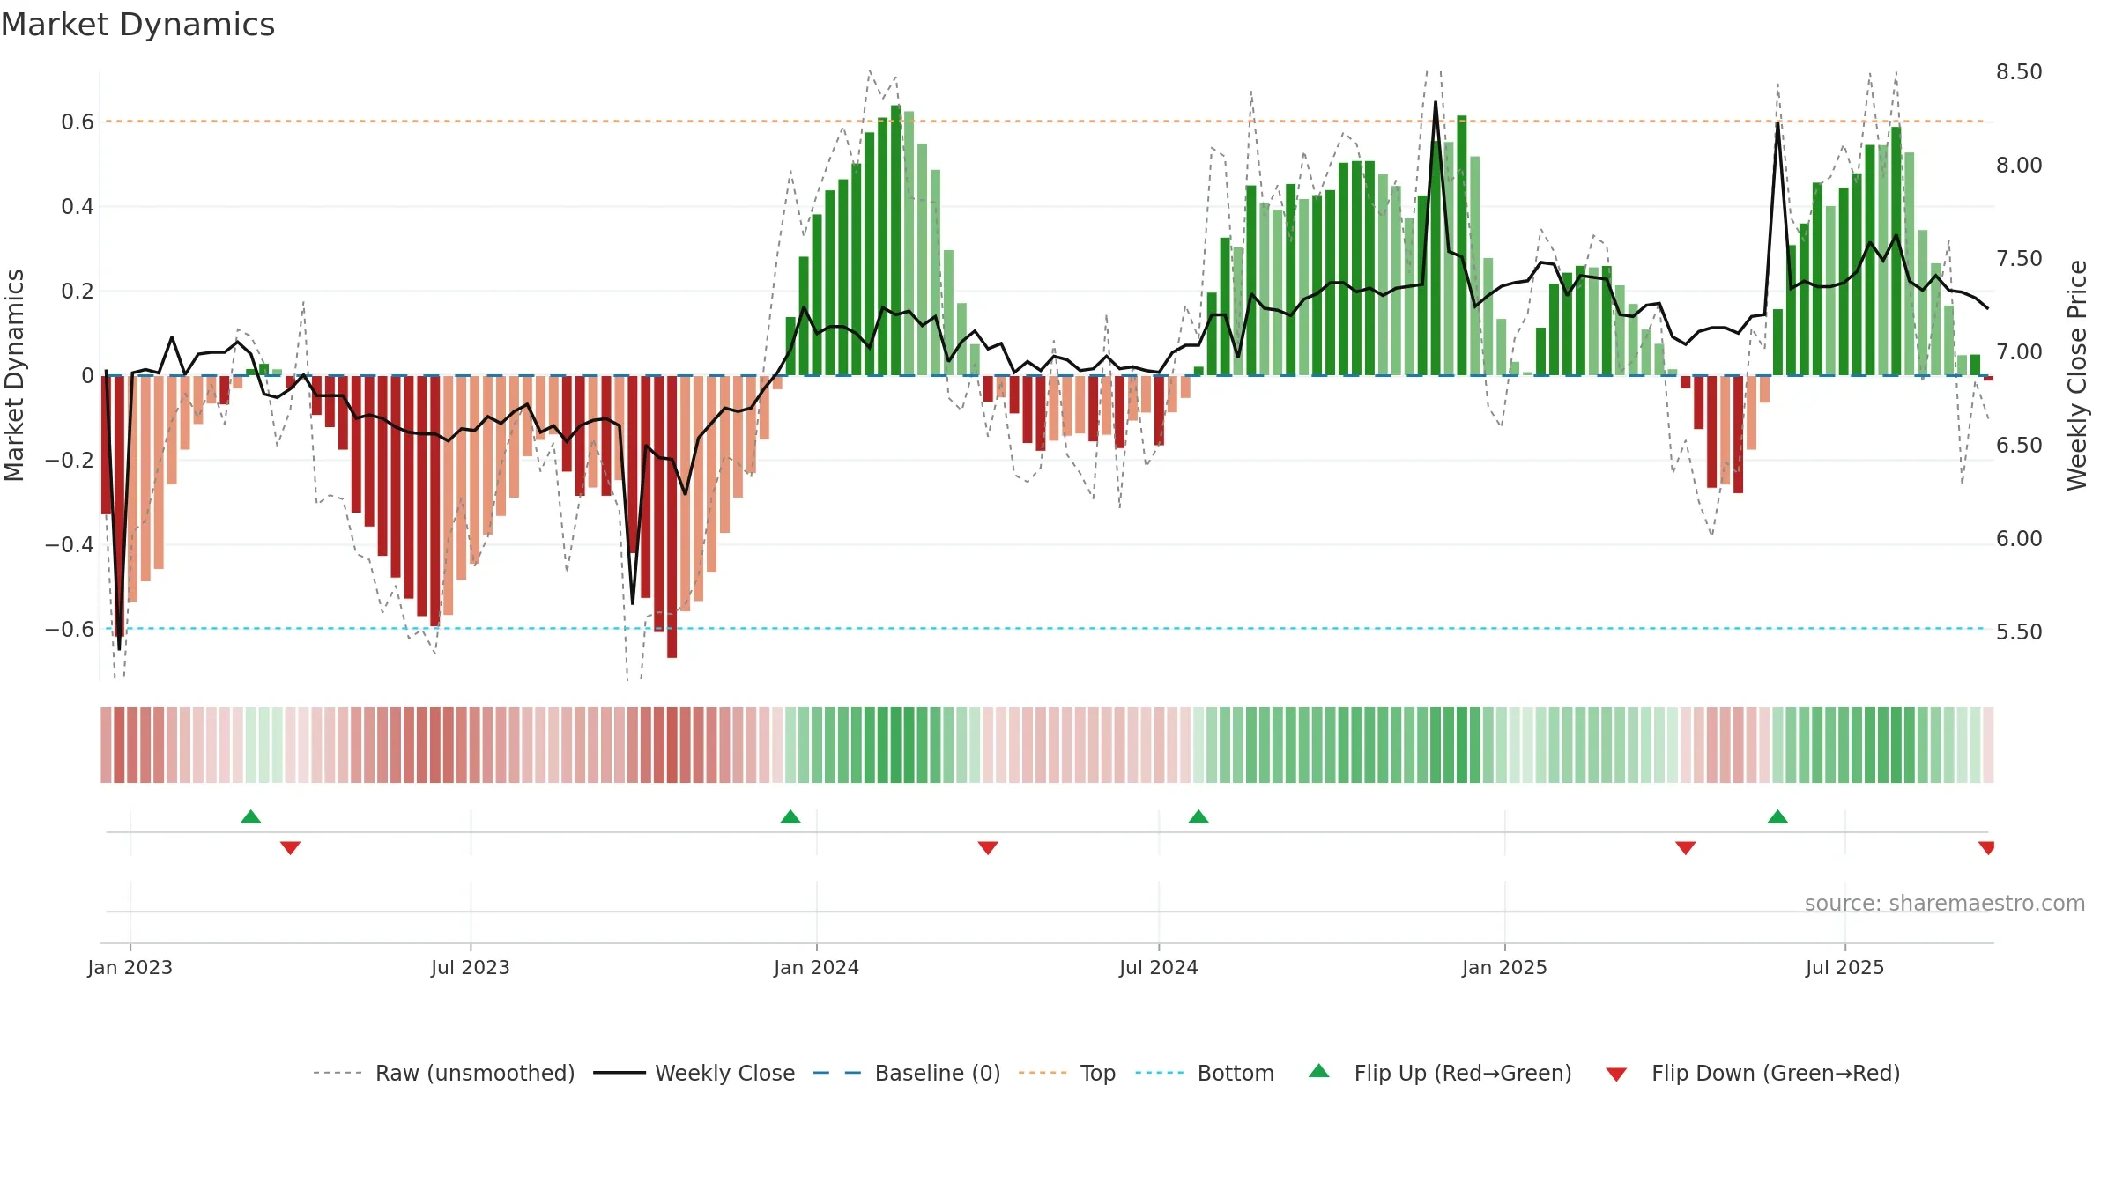Select the green flip-up marker before Jan 2024

790,816
